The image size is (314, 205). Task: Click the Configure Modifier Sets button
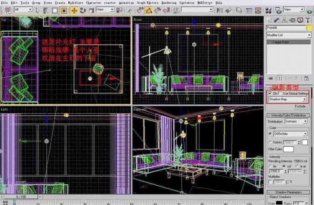(306, 79)
